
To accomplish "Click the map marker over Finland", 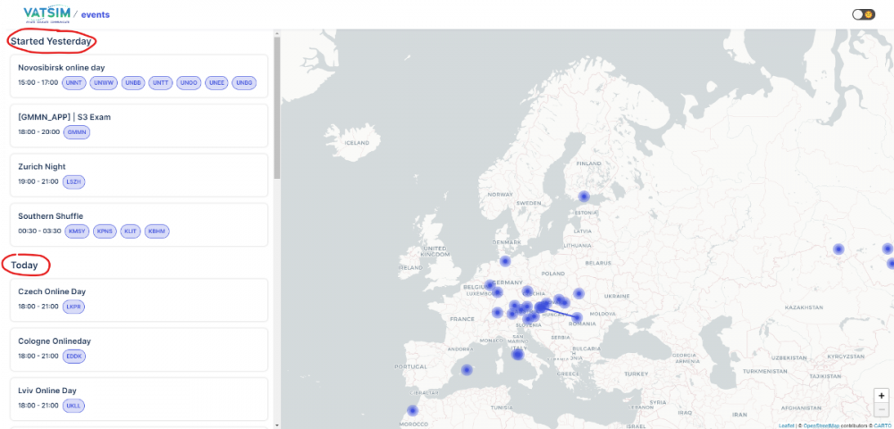I will pos(584,197).
